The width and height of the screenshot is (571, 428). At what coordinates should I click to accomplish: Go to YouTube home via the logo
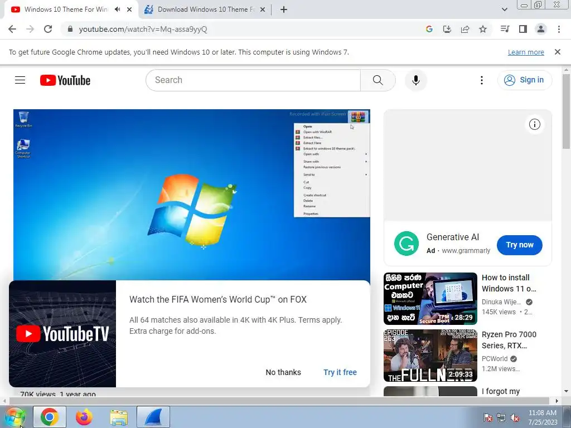click(65, 80)
